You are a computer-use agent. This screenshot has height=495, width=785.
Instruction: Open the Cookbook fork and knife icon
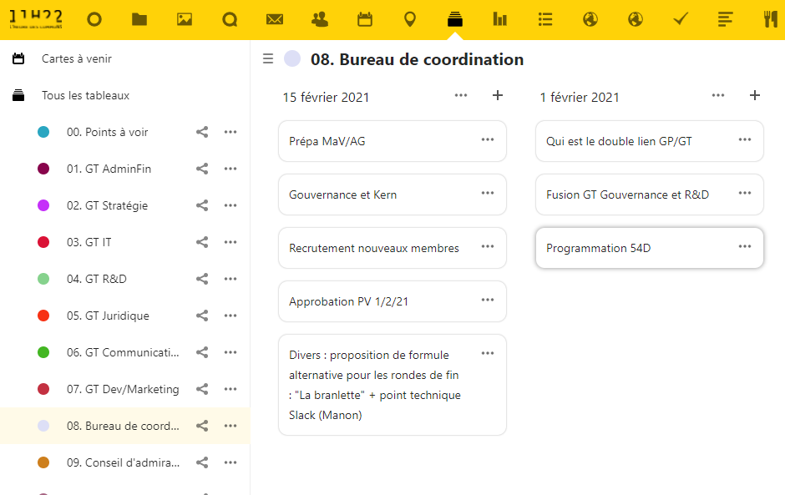[770, 19]
